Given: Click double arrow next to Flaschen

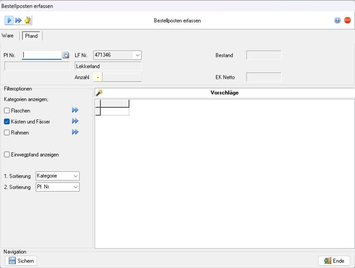Looking at the screenshot, I should [75, 110].
